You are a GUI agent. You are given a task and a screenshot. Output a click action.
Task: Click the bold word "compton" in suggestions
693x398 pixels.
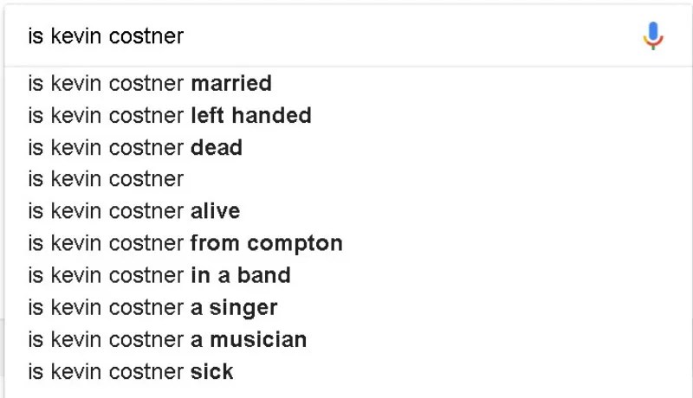tap(294, 244)
